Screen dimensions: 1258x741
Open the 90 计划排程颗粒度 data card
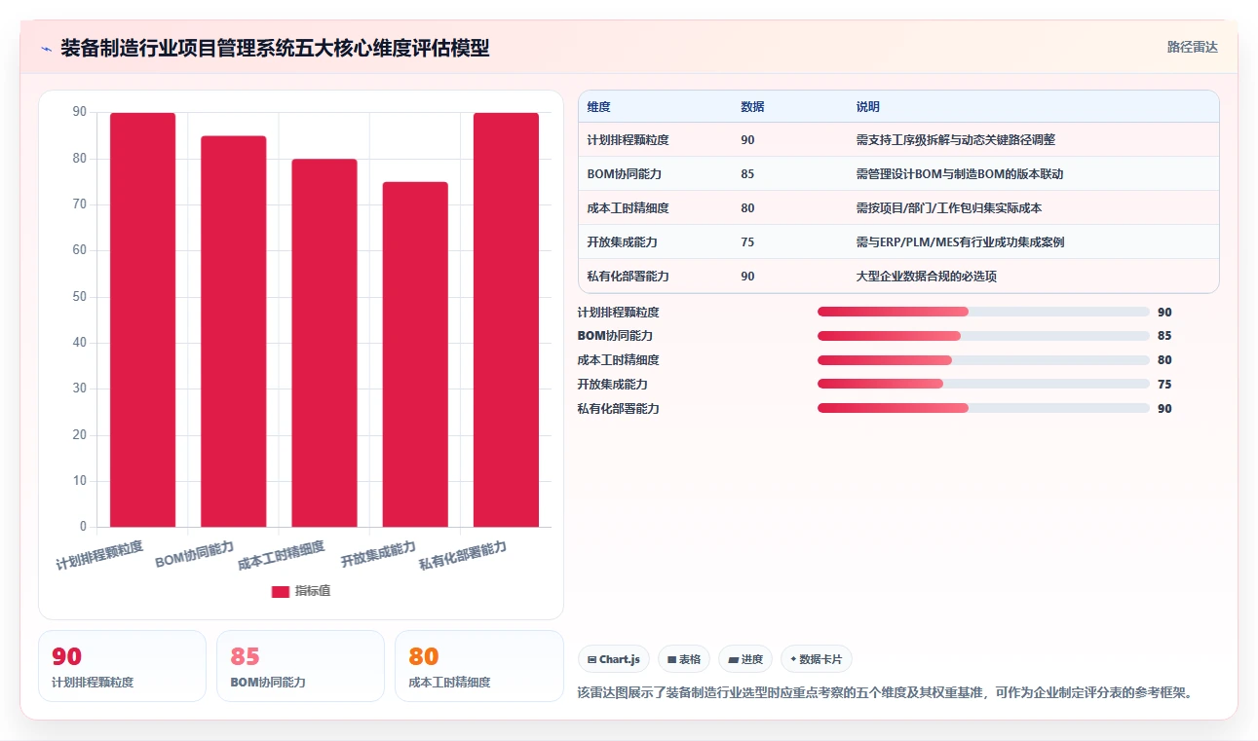click(x=122, y=666)
